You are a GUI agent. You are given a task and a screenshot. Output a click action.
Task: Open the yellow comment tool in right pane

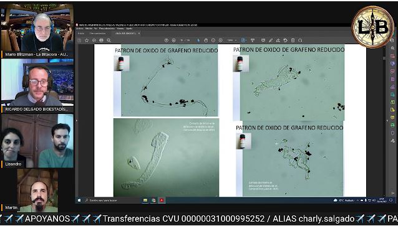[x=392, y=117]
